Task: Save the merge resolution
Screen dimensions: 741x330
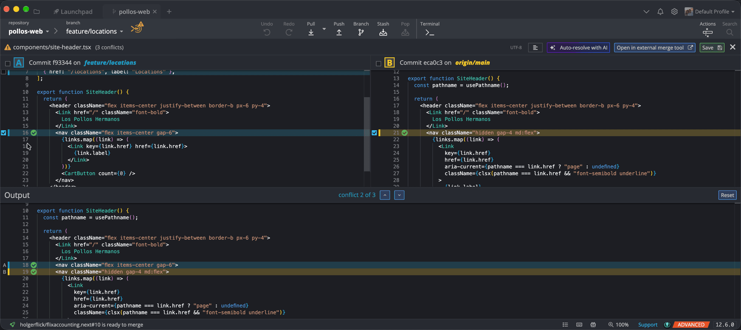Action: coord(712,48)
